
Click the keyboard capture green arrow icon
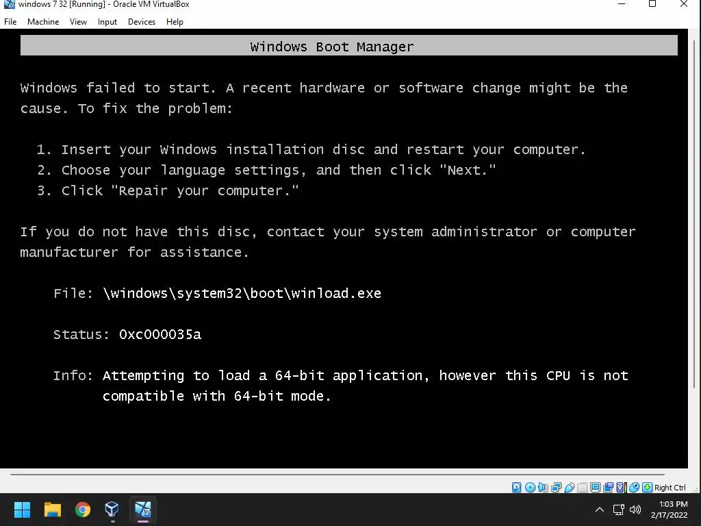647,487
